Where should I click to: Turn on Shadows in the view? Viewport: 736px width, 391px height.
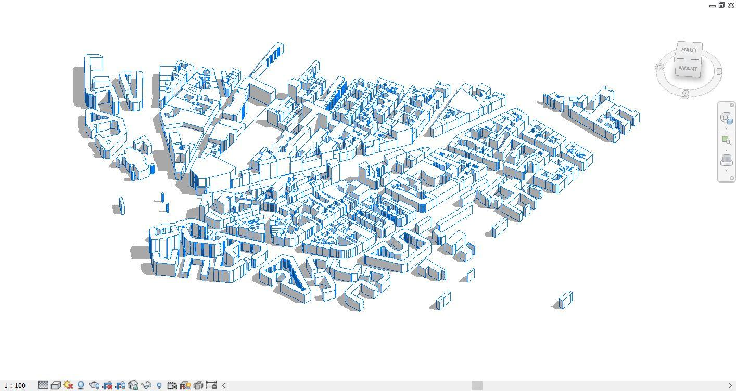80,385
